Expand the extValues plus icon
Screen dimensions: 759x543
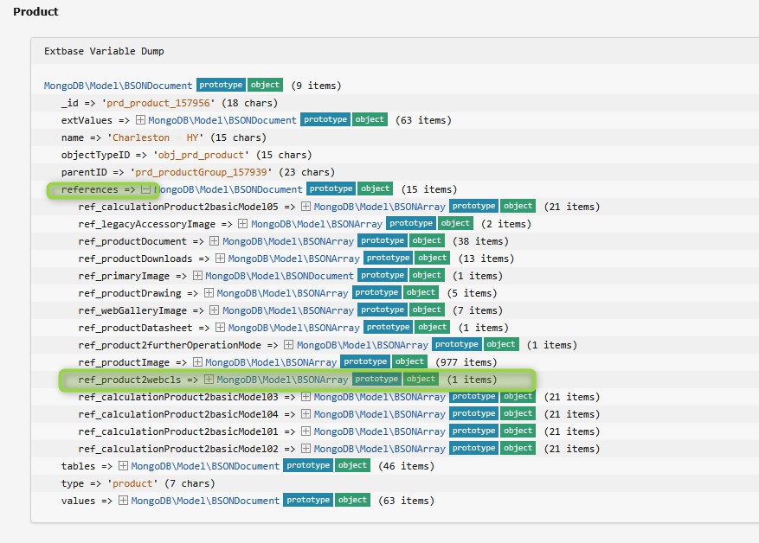click(x=140, y=120)
